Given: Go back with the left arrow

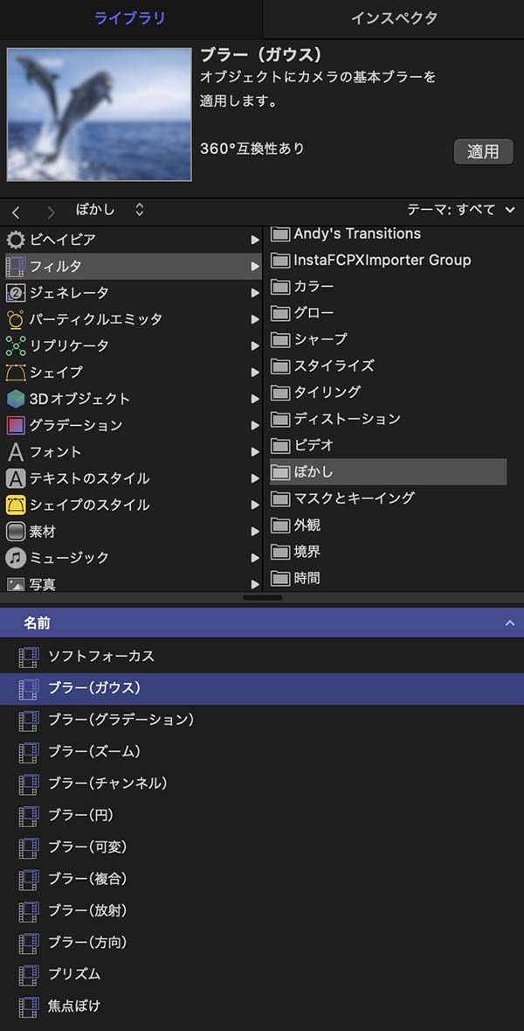Looking at the screenshot, I should 16,212.
